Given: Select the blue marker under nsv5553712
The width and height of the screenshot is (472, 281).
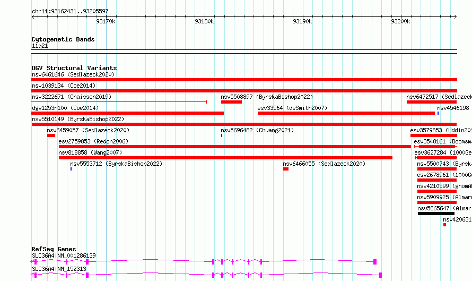Looking at the screenshot, I should [71, 169].
